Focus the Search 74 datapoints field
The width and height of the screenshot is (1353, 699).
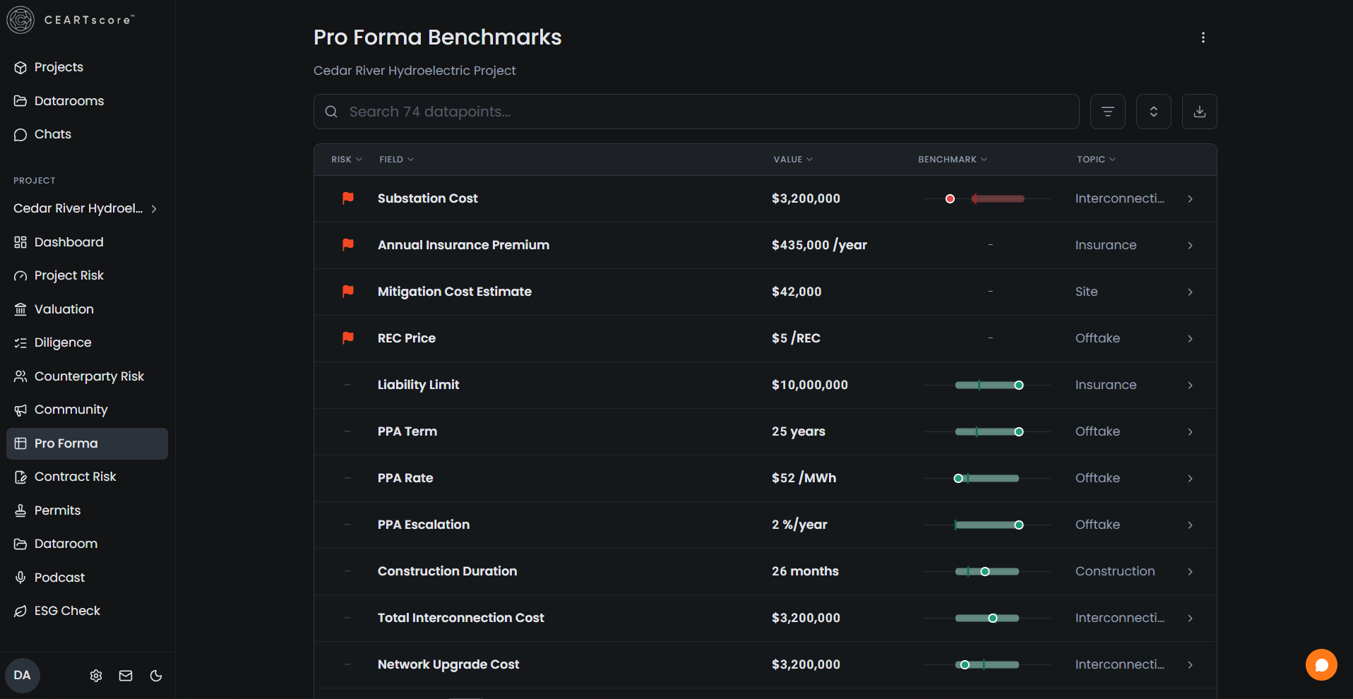[696, 112]
